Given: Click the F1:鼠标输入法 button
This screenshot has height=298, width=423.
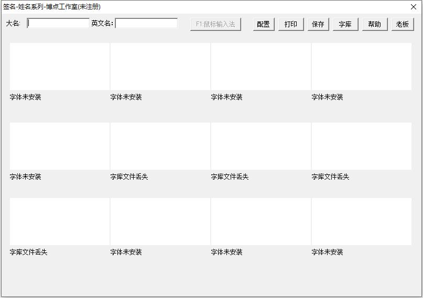Looking at the screenshot, I should (x=215, y=24).
